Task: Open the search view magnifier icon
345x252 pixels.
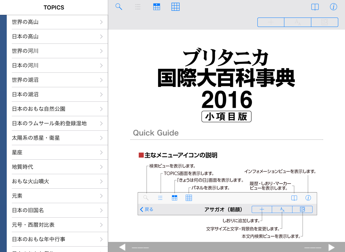Action: pos(119,7)
